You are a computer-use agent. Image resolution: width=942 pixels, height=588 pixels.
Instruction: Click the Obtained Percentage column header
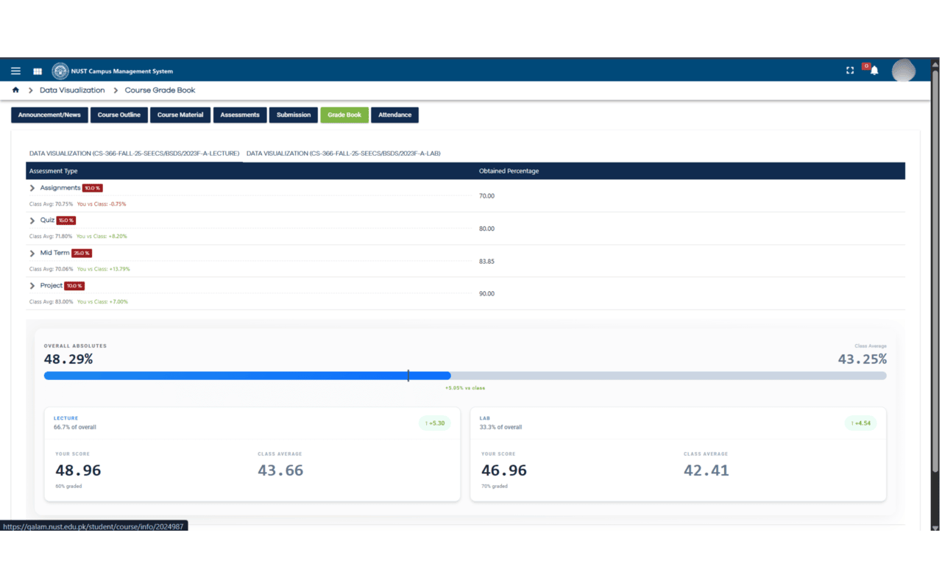pos(509,171)
